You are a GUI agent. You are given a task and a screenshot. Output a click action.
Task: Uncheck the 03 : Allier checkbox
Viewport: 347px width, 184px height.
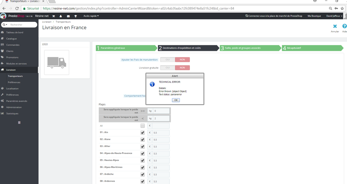[143, 147]
